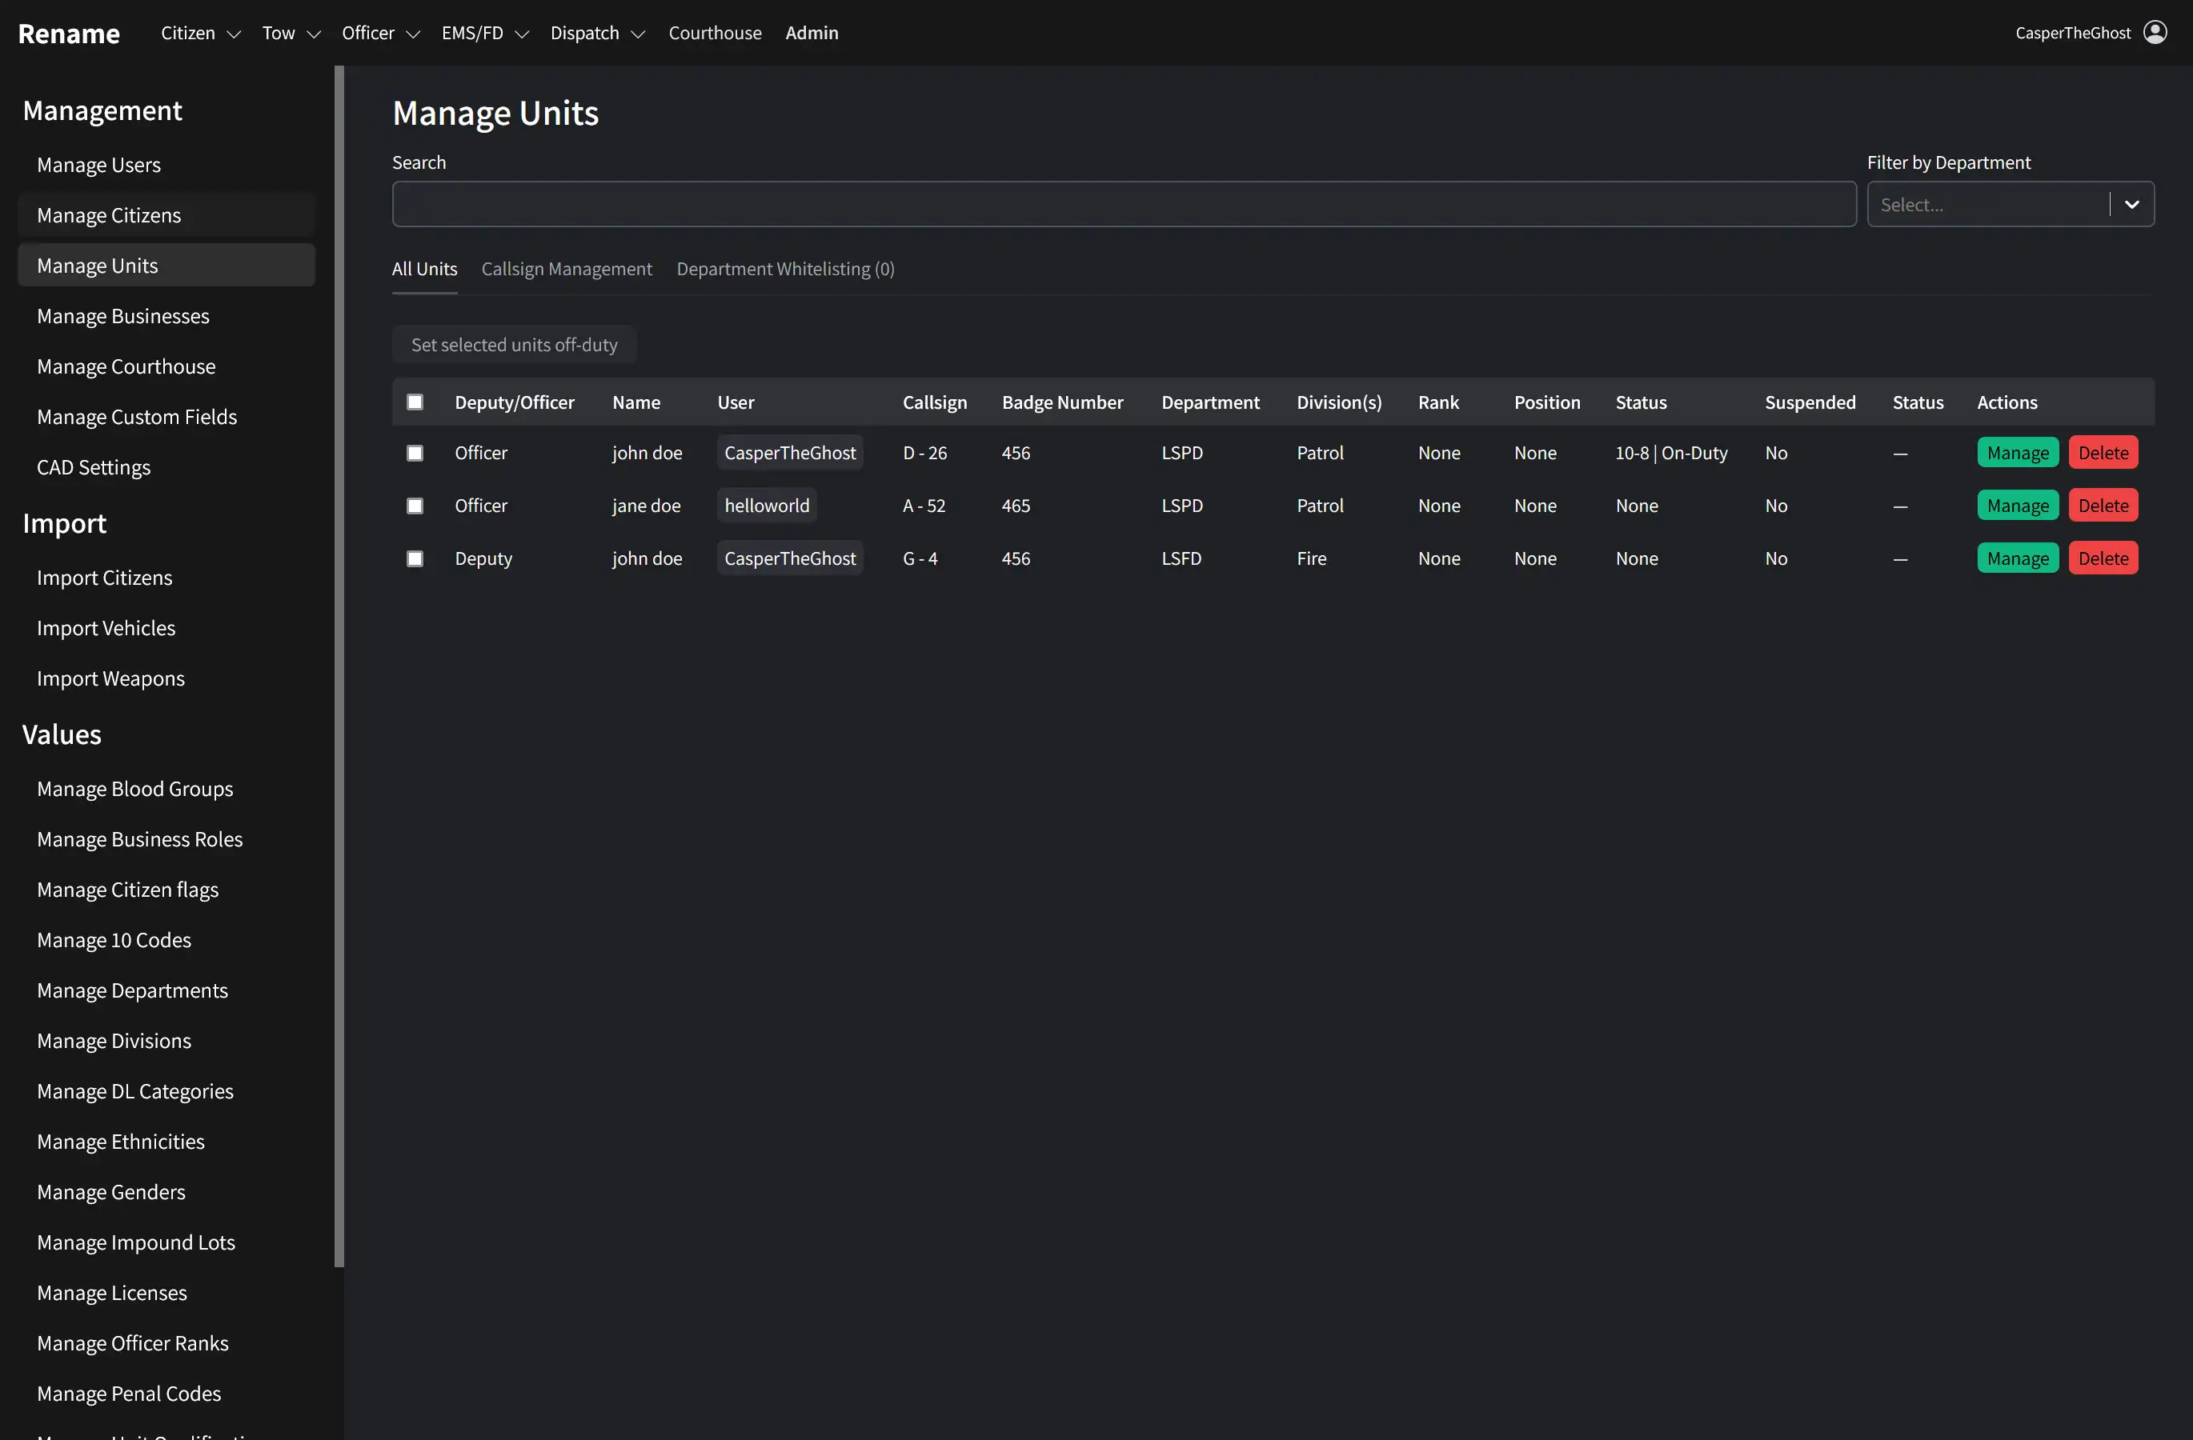This screenshot has width=2193, height=1440.
Task: Check the checkbox on jane doe's row
Action: tap(415, 506)
